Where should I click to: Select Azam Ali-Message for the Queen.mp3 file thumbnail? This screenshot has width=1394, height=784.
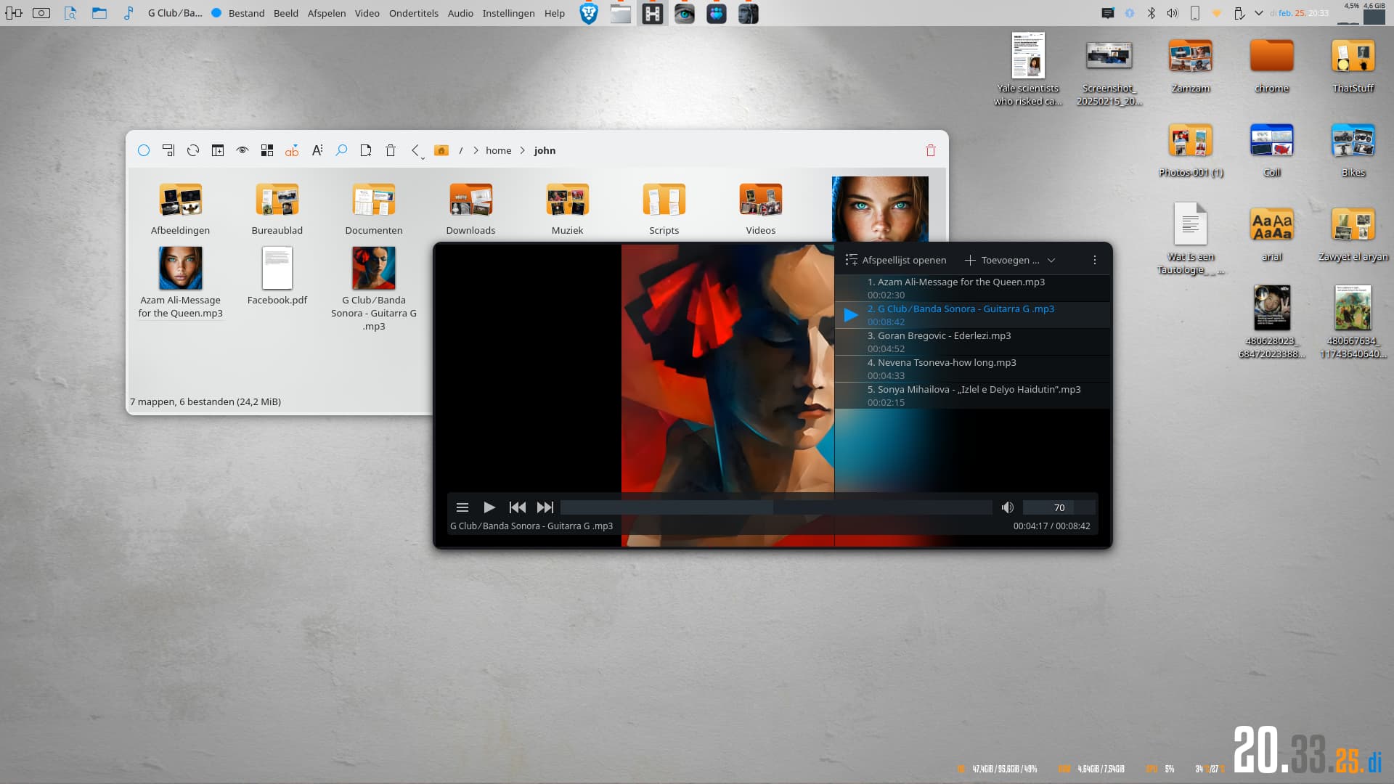[181, 268]
